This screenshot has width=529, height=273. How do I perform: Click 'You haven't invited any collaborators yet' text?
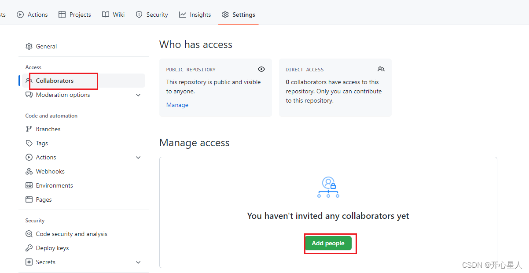[328, 216]
